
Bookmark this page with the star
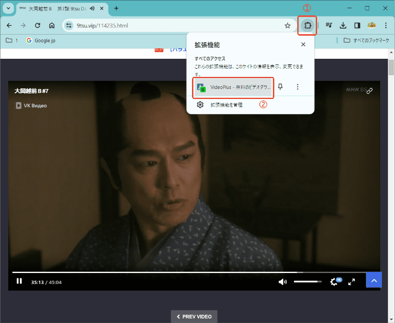pyautogui.click(x=287, y=25)
